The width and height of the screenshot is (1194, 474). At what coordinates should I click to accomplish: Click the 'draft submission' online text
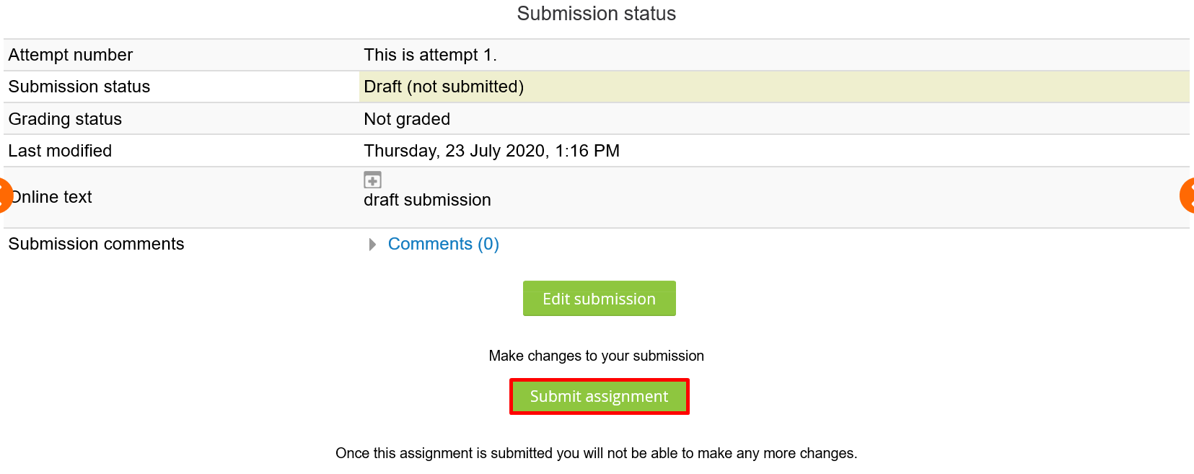pos(427,200)
